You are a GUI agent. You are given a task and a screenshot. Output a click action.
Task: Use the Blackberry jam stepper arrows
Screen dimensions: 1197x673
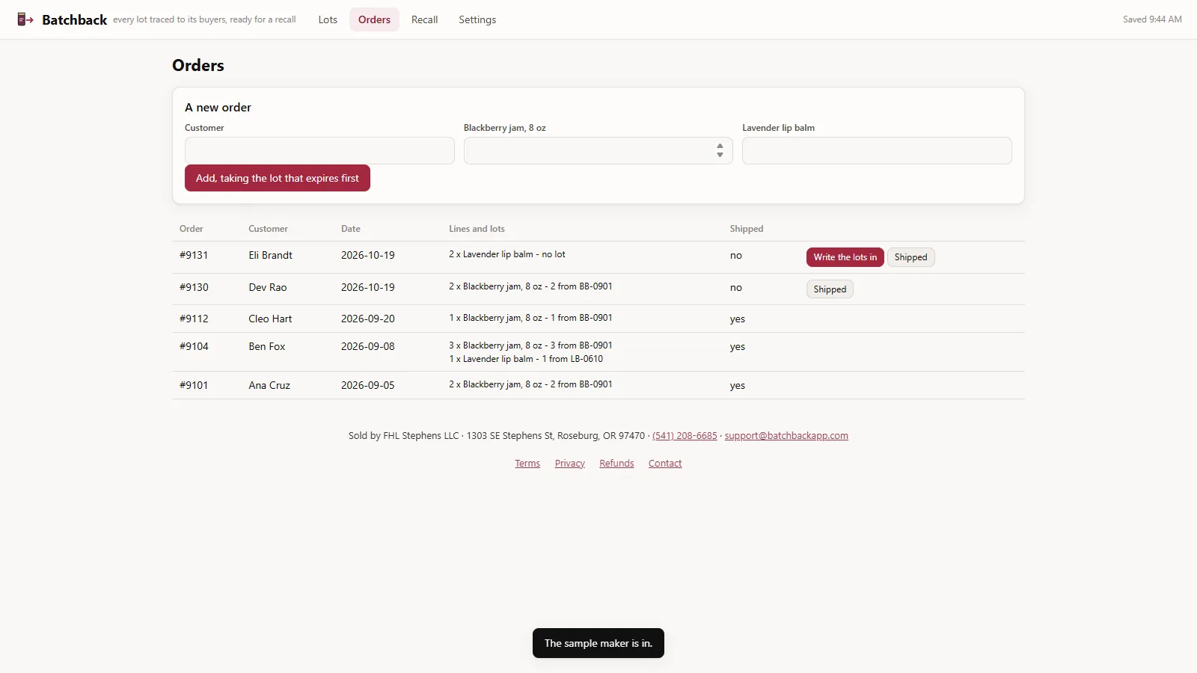(720, 150)
